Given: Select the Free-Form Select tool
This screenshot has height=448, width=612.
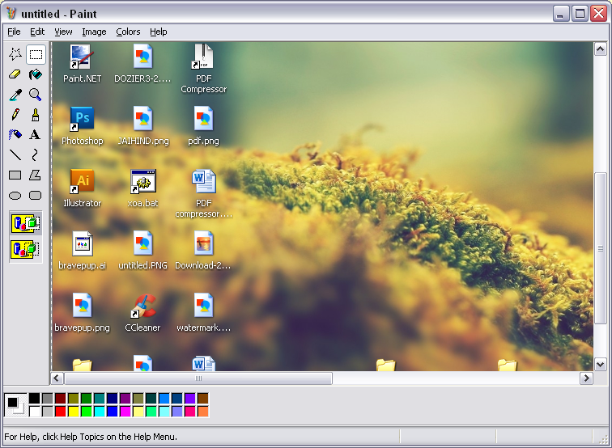Looking at the screenshot, I should [x=15, y=54].
